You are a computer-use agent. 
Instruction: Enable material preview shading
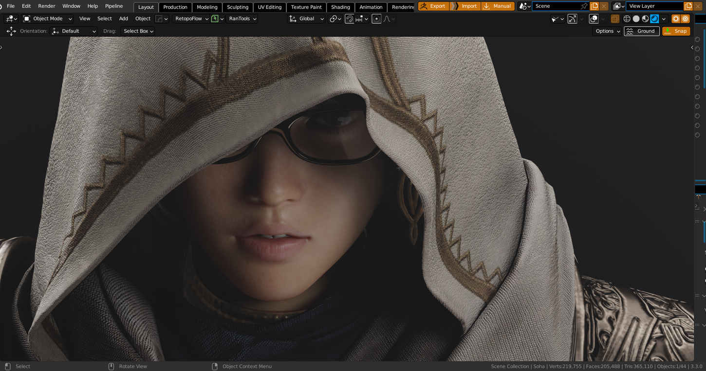point(645,18)
